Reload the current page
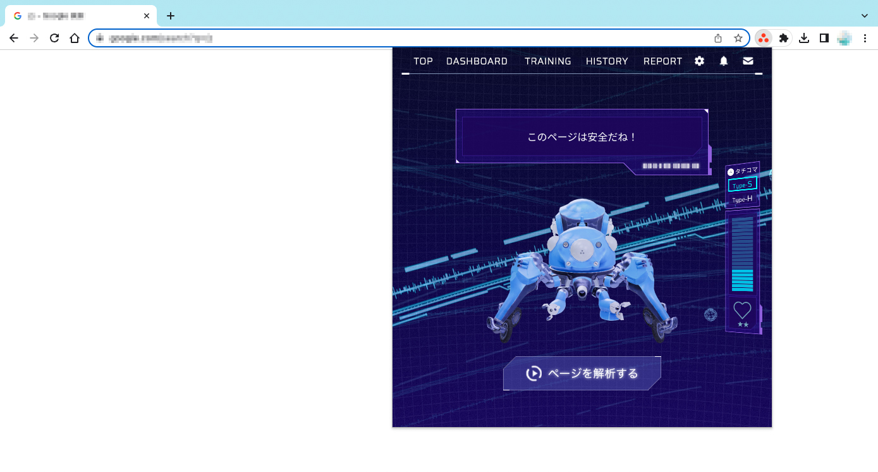This screenshot has height=472, width=878. click(54, 38)
